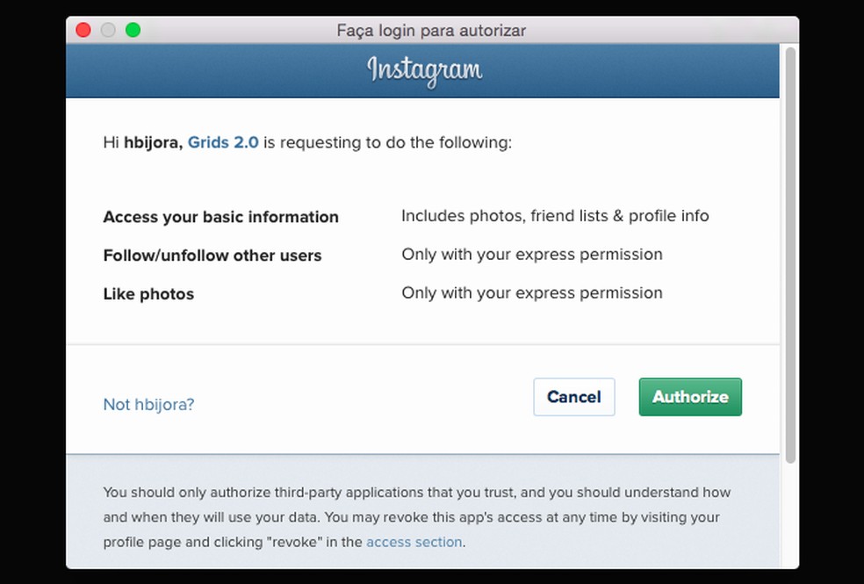Screen dimensions: 864x584
Task: Click the vertical scrollbar thumb
Action: click(x=790, y=255)
